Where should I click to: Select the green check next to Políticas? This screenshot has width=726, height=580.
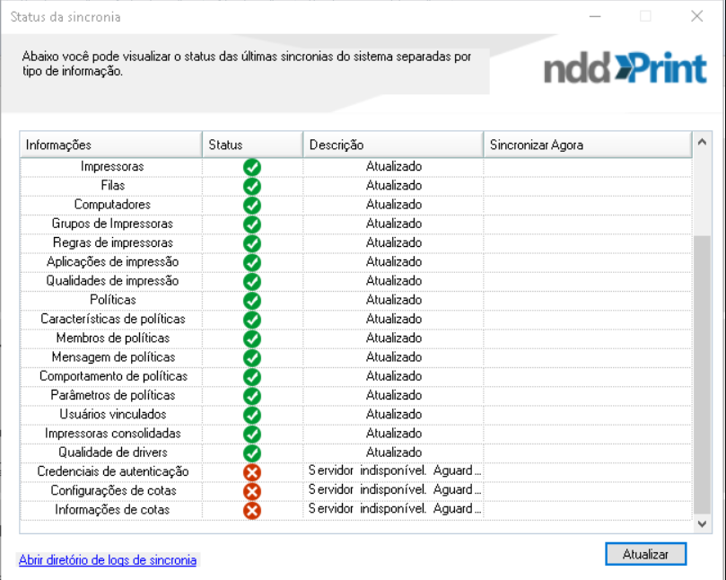click(x=252, y=300)
